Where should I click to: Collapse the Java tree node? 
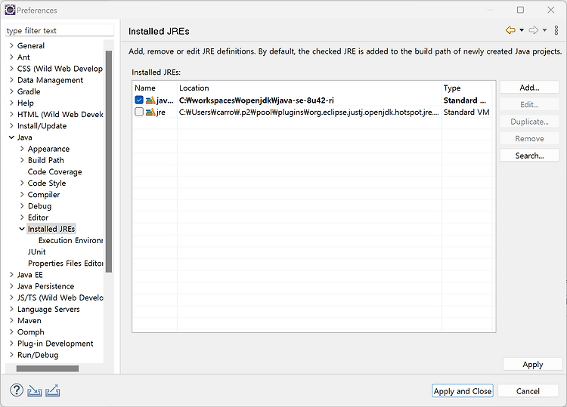[11, 137]
